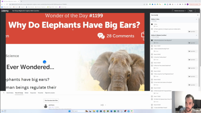Click the yeni konu author avatar
Screen dimensions: 201x113
coord(46,106)
